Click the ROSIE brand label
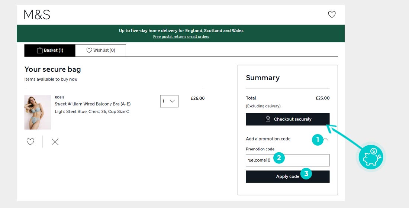Image resolution: width=409 pixels, height=208 pixels. coord(59,97)
